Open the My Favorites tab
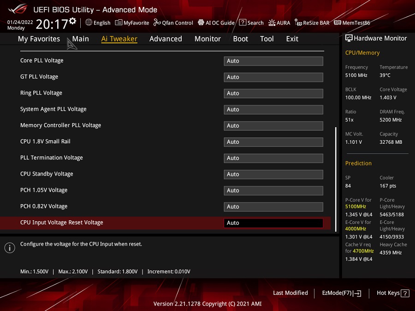This screenshot has width=415, height=311. click(x=39, y=39)
